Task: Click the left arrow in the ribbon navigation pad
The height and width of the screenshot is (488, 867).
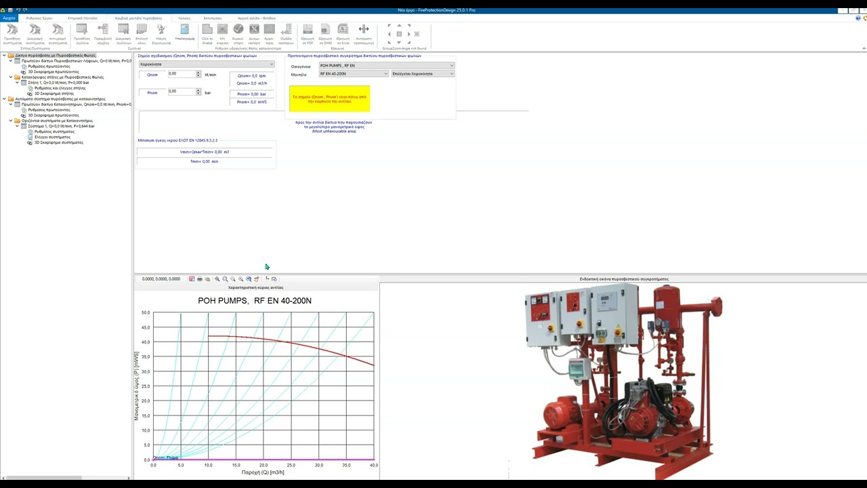Action: point(389,34)
